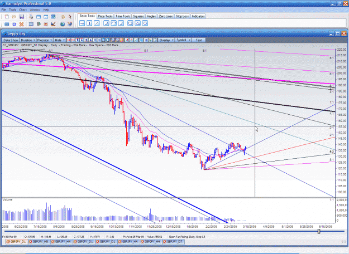Open the Precision dropdown
Image resolution: width=349 pixels, height=254 pixels.
(x=45, y=40)
